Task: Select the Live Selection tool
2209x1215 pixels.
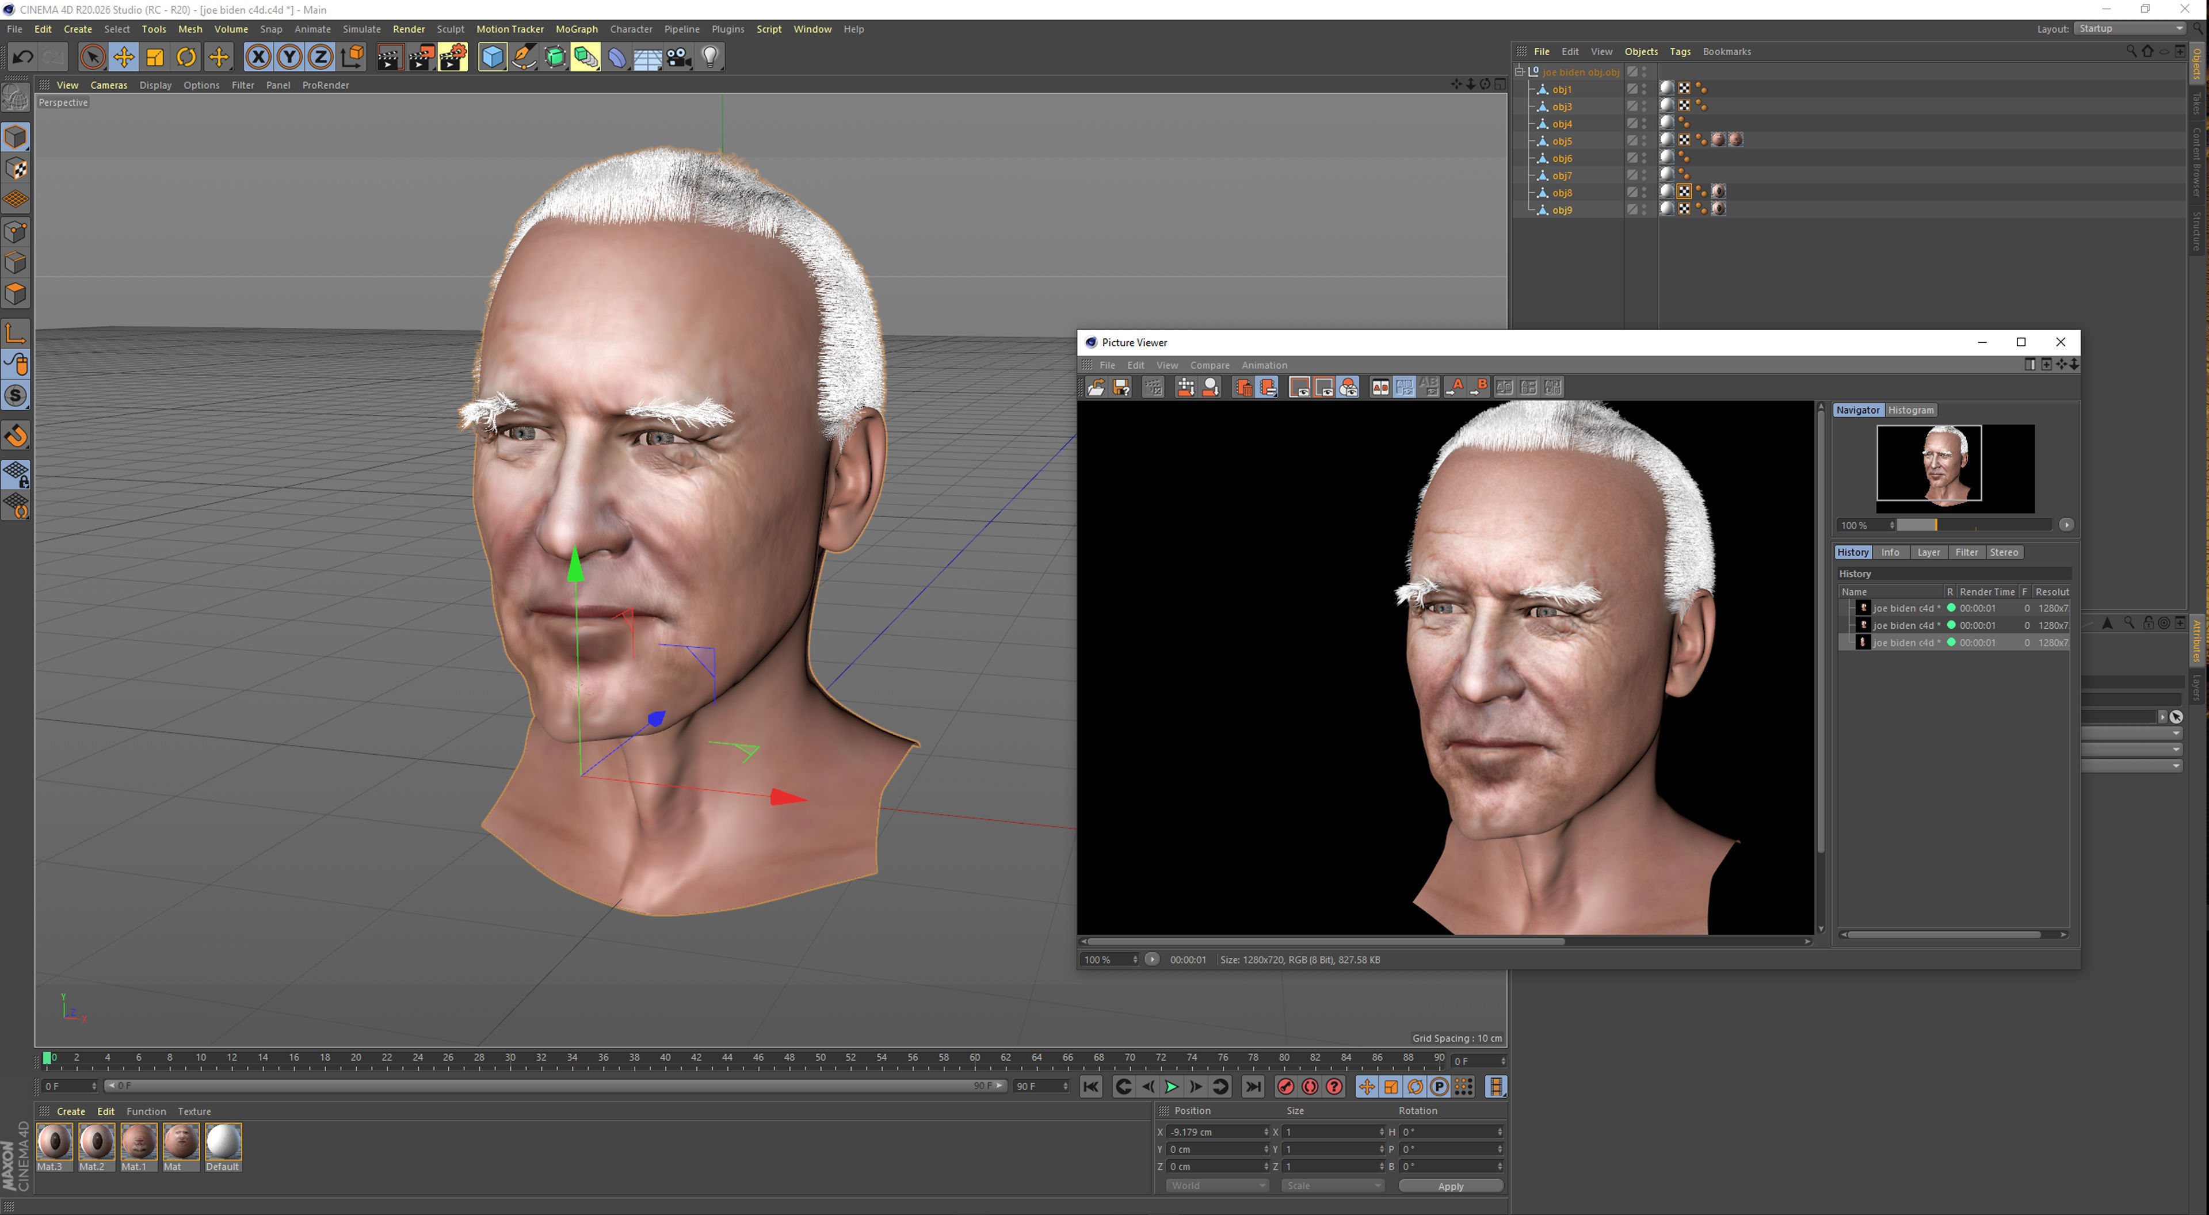Action: pyautogui.click(x=93, y=58)
